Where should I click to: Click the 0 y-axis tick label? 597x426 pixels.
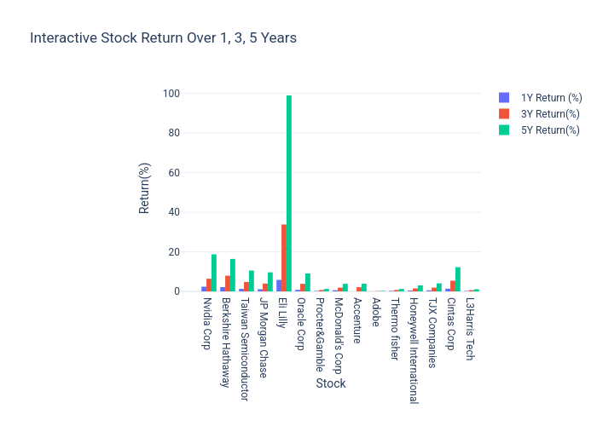coord(177,291)
